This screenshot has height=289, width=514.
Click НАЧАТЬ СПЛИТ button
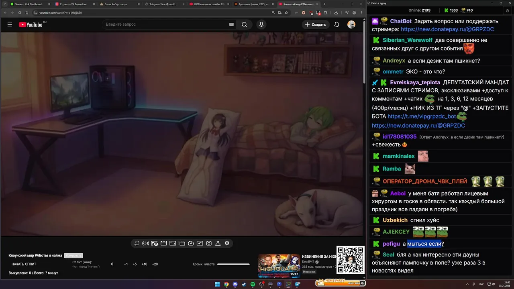(x=24, y=264)
